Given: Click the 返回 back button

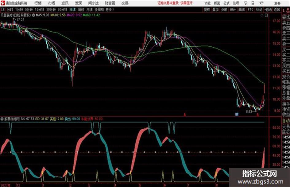Looking at the screenshot, I should pyautogui.click(x=277, y=10).
